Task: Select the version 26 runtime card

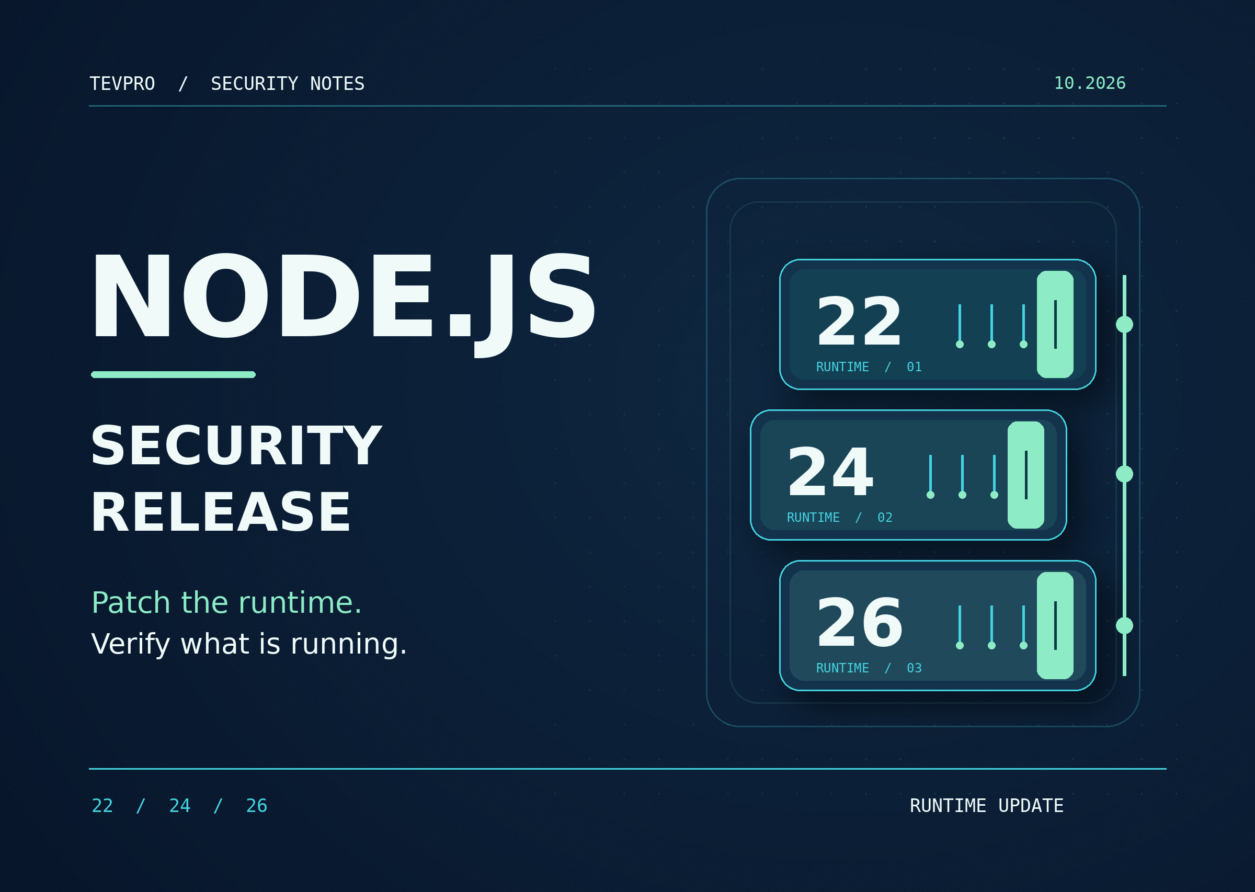Action: 938,626
